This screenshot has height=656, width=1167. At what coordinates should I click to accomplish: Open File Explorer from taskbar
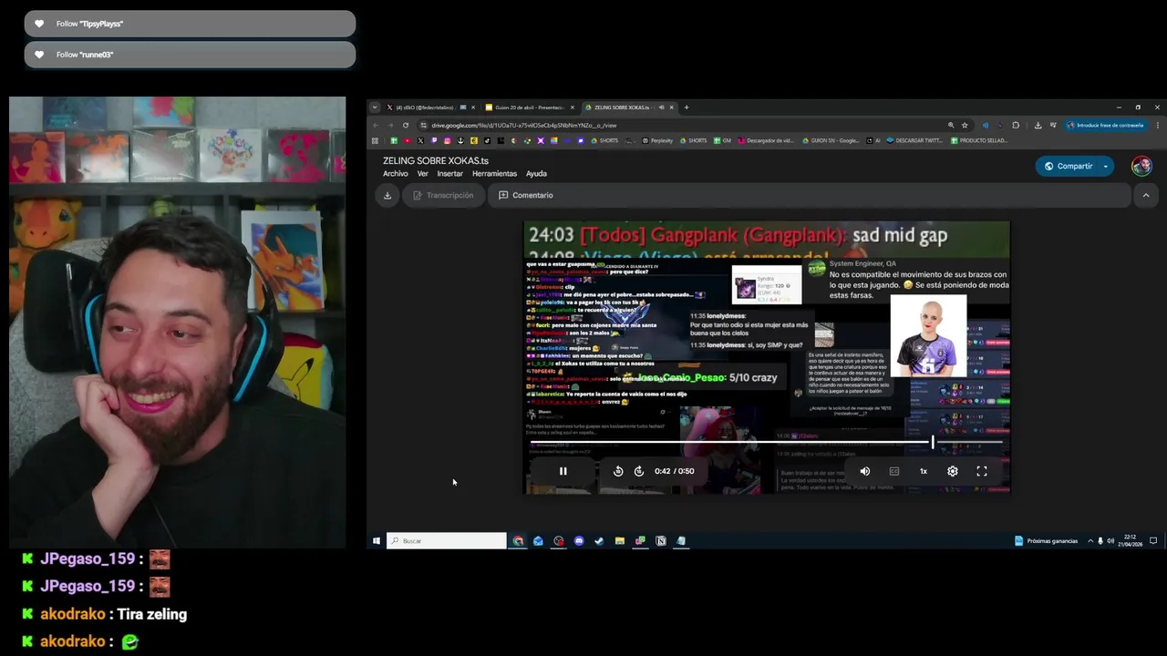pos(620,541)
